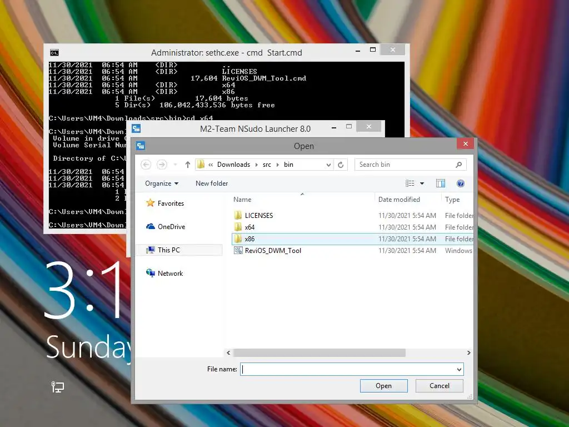
Task: Click bin in address breadcrumb
Action: [288, 165]
